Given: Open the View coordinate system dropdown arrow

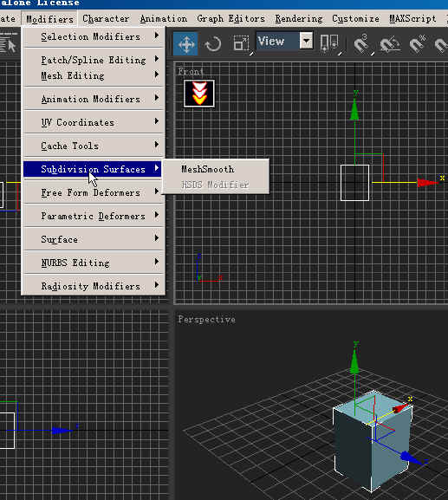Looking at the screenshot, I should coord(307,41).
